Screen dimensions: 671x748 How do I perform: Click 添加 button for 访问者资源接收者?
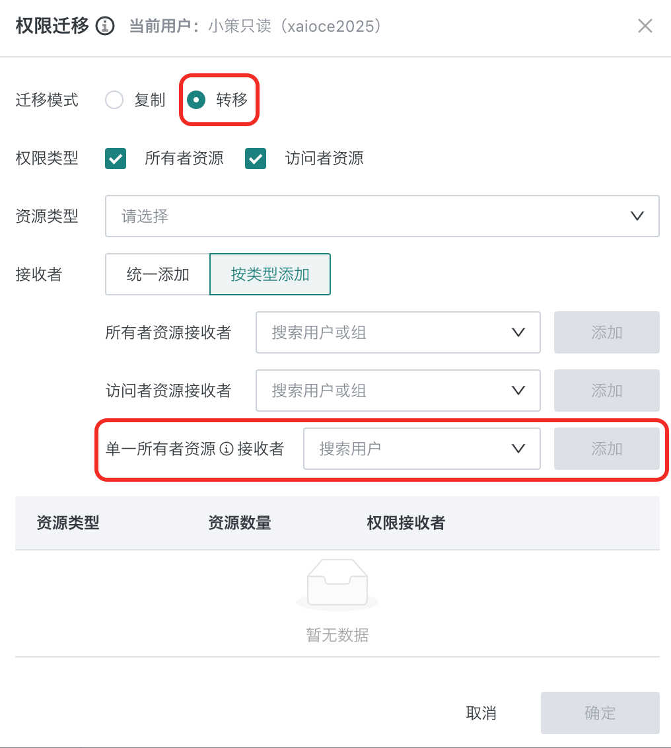607,391
